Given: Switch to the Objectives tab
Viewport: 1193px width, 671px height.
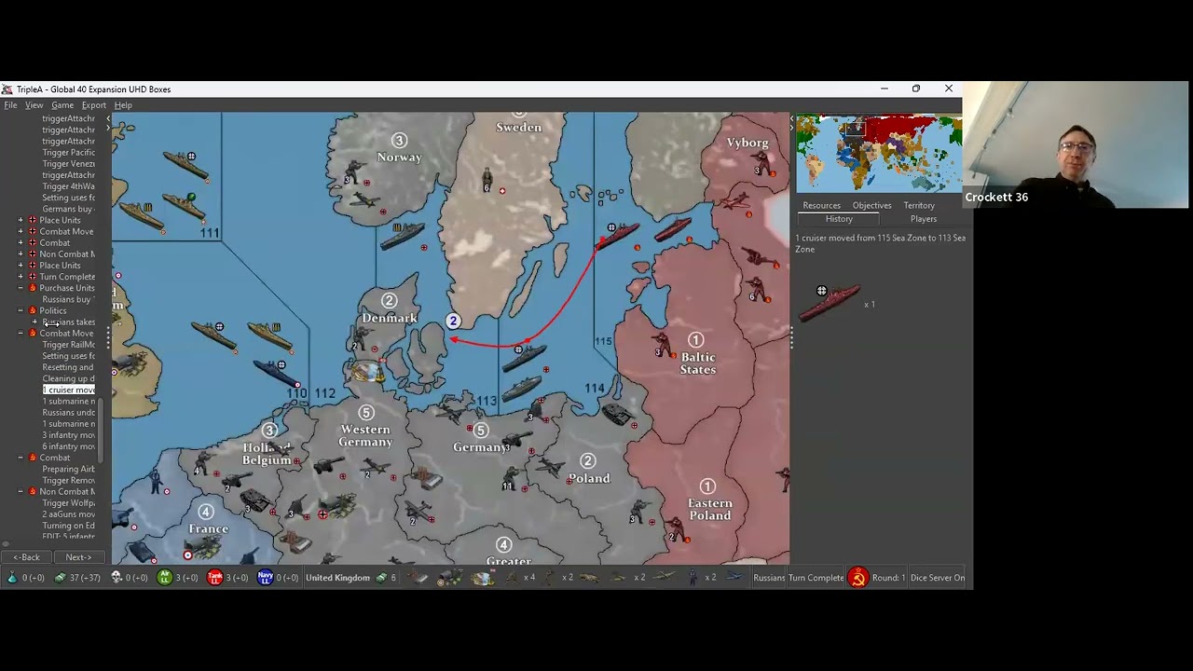Looking at the screenshot, I should pyautogui.click(x=872, y=205).
